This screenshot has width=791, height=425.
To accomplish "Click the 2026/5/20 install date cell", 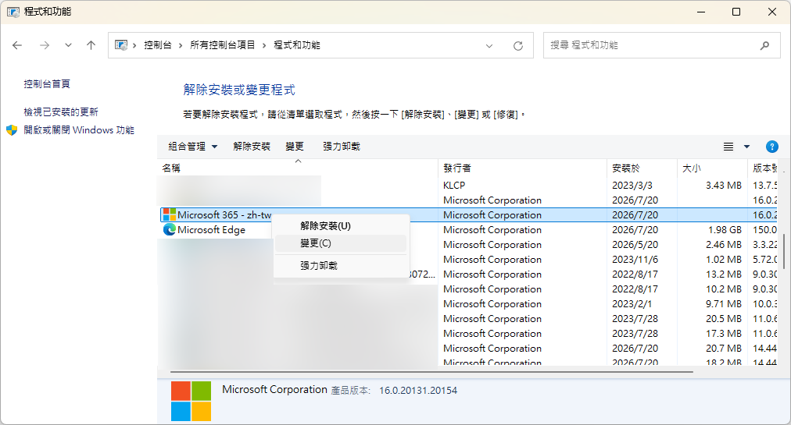I will pyautogui.click(x=635, y=245).
